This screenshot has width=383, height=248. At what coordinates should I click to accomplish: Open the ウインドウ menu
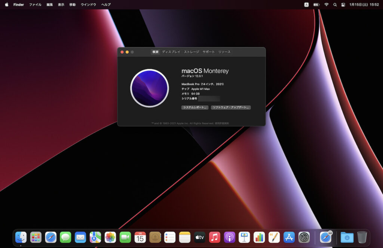click(88, 4)
